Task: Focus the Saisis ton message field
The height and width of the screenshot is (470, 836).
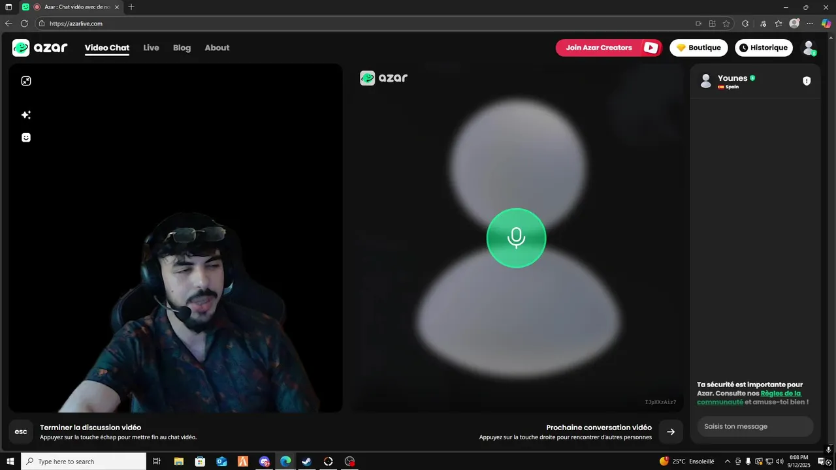Action: click(755, 426)
